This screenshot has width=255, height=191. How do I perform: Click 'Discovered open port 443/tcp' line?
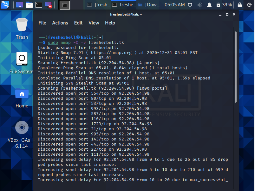click(x=94, y=144)
